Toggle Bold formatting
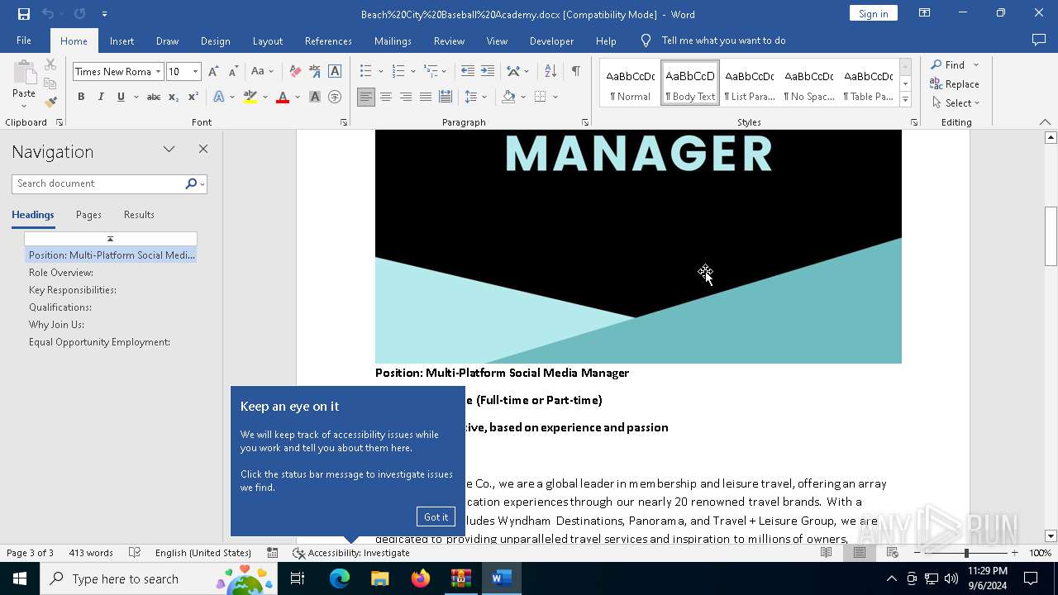 (81, 97)
